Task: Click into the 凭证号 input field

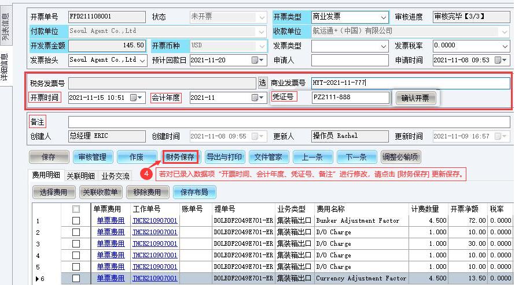Action: [x=350, y=98]
